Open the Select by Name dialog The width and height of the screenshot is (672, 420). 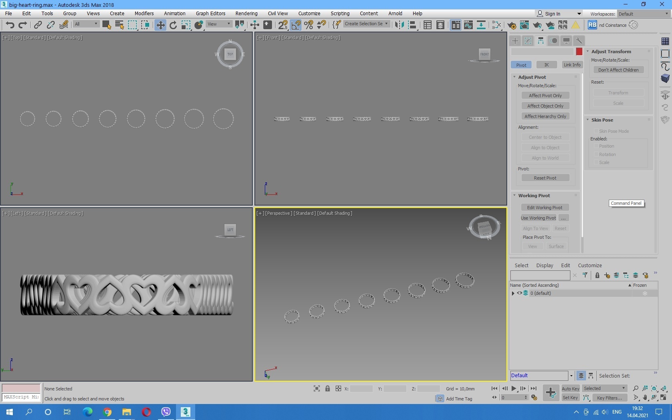(x=119, y=25)
